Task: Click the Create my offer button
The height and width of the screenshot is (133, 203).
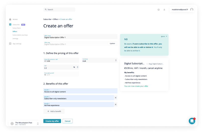Action: point(52,121)
